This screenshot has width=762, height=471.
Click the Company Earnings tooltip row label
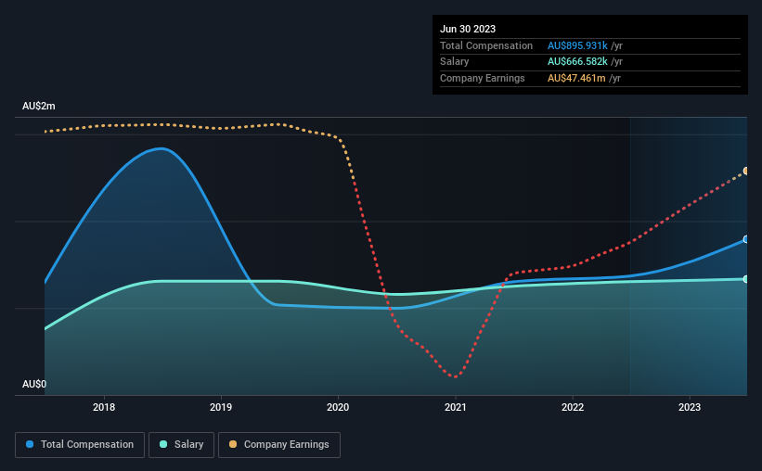click(x=482, y=78)
